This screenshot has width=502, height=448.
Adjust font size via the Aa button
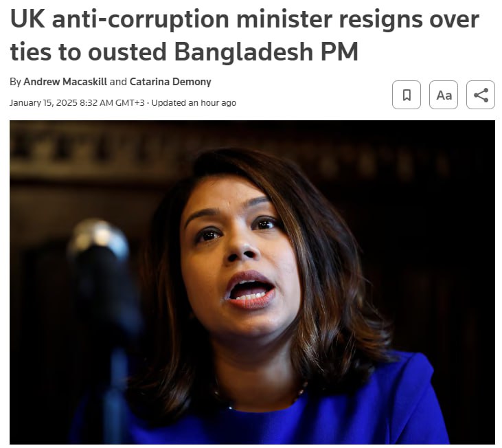pos(444,95)
